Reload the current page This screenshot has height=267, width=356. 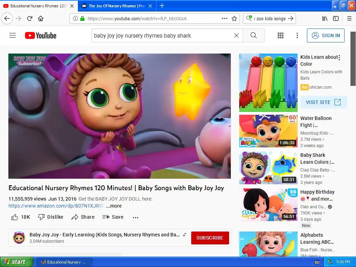[30, 18]
